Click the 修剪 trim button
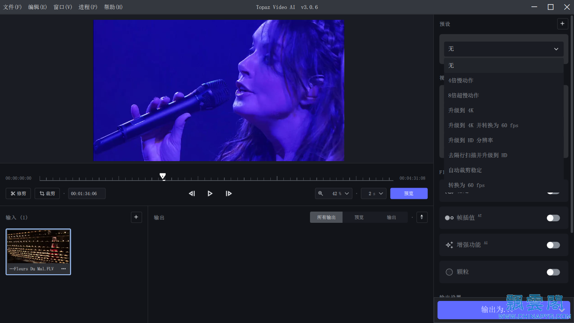The image size is (574, 323). coord(18,194)
